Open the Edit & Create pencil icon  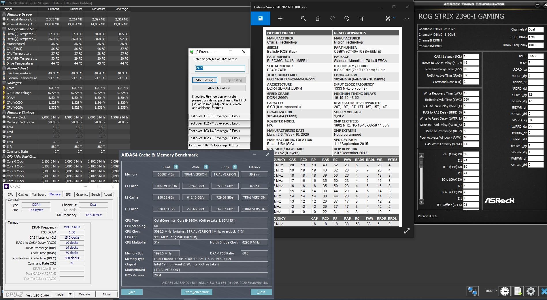388,18
